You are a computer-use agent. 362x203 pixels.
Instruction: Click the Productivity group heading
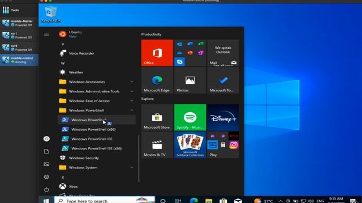151,34
